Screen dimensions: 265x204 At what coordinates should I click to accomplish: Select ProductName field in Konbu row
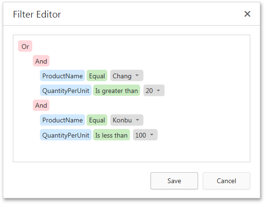click(62, 120)
